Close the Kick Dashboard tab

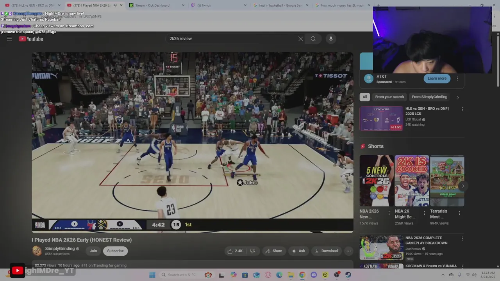click(x=184, y=5)
